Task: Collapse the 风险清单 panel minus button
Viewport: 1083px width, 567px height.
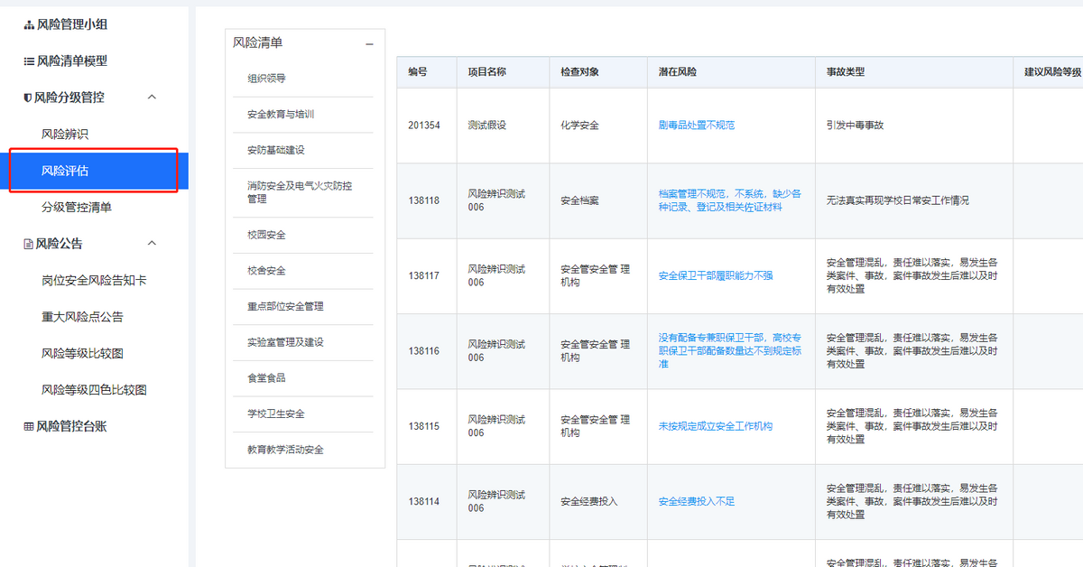Action: click(x=369, y=43)
